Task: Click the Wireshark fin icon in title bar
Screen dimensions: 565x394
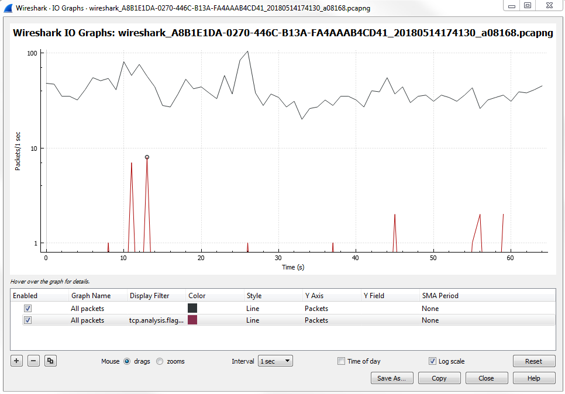Action: pyautogui.click(x=8, y=8)
